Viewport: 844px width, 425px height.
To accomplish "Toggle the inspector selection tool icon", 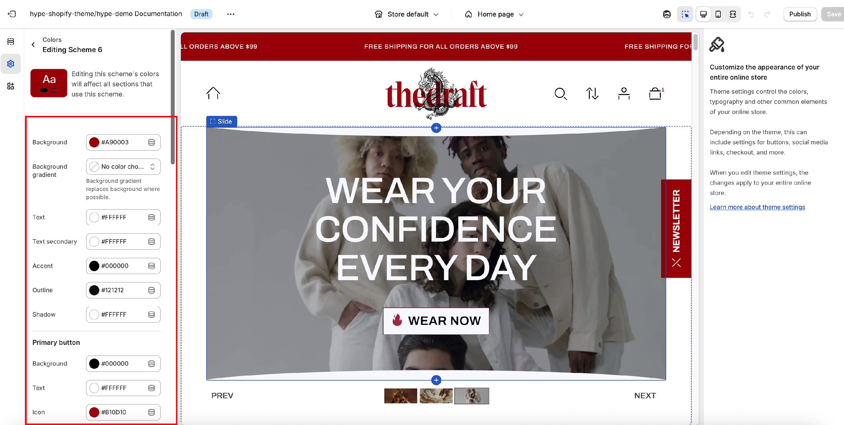I will pos(685,14).
